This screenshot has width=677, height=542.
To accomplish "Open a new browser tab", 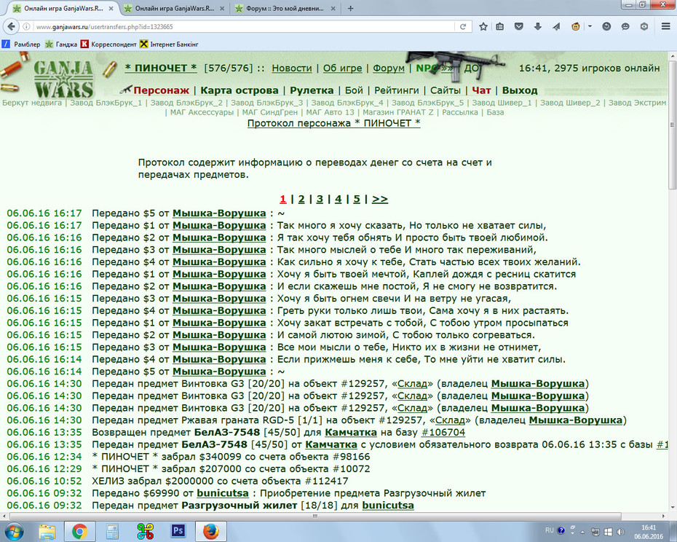I will (x=351, y=8).
